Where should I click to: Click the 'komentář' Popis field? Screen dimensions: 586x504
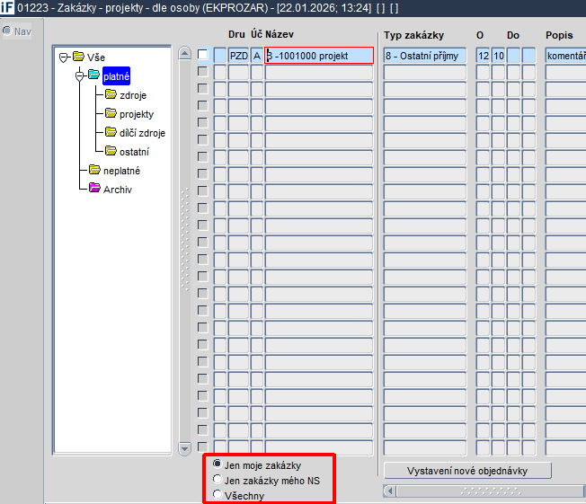(x=565, y=56)
